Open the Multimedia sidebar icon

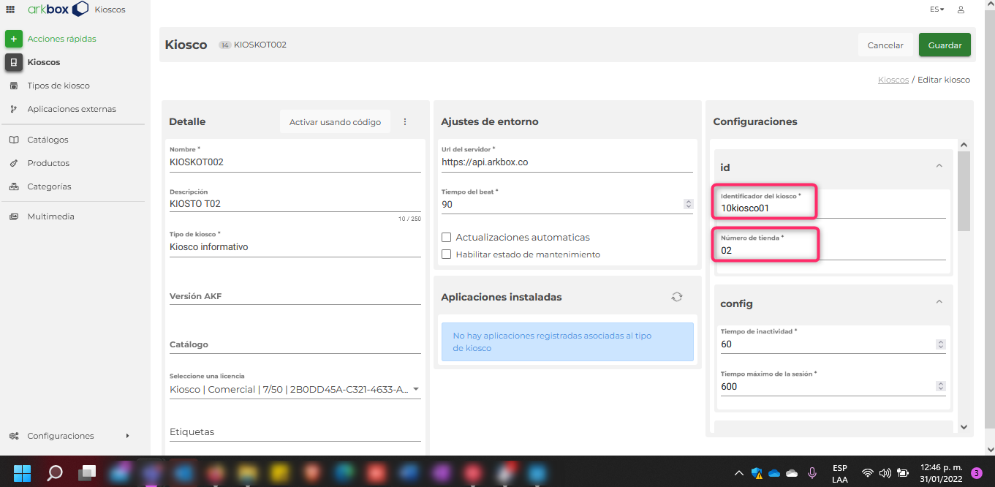[x=13, y=216]
